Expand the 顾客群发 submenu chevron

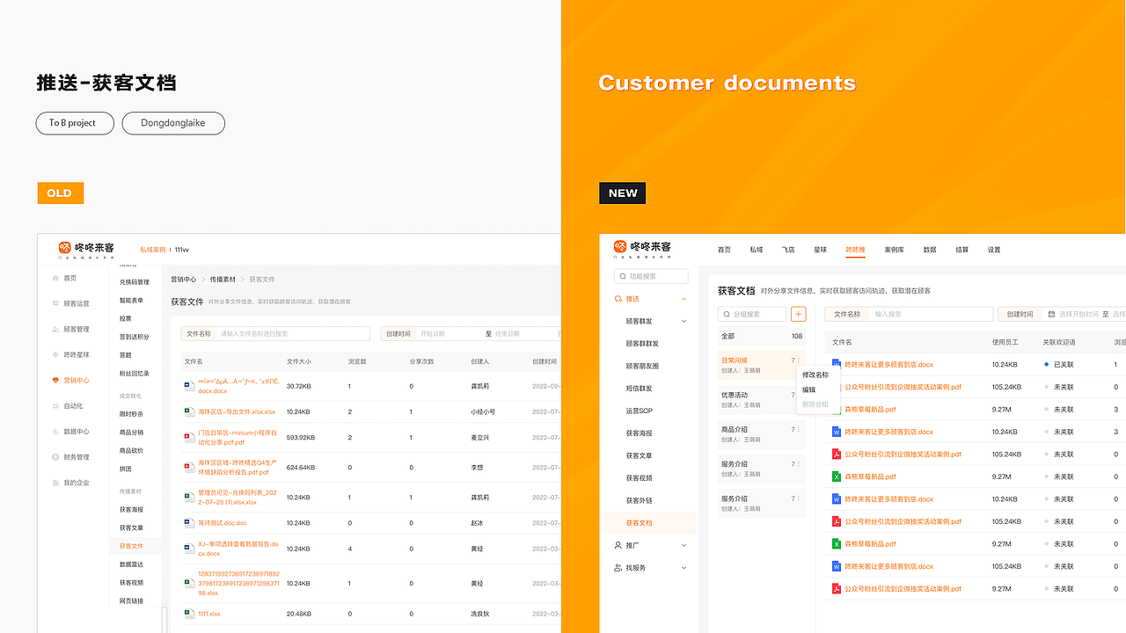[684, 322]
